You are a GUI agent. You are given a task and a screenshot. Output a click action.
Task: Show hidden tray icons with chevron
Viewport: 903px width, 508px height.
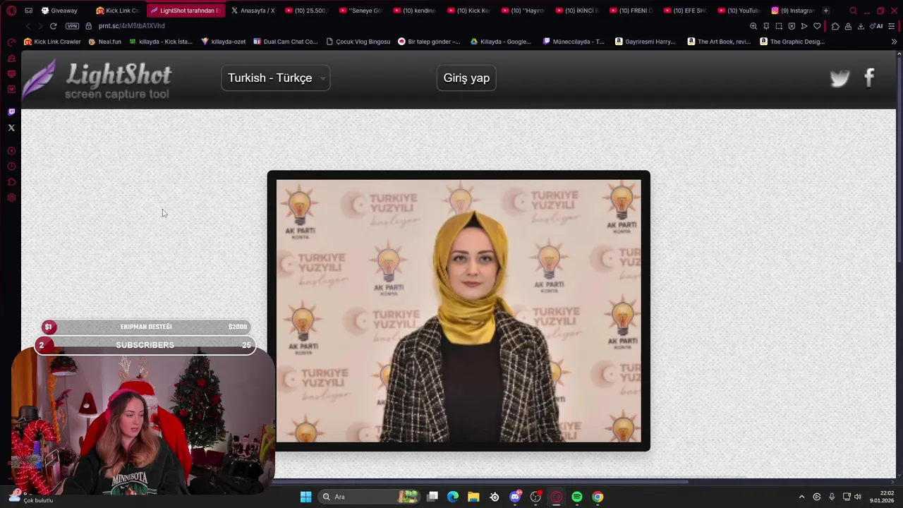[x=801, y=497]
